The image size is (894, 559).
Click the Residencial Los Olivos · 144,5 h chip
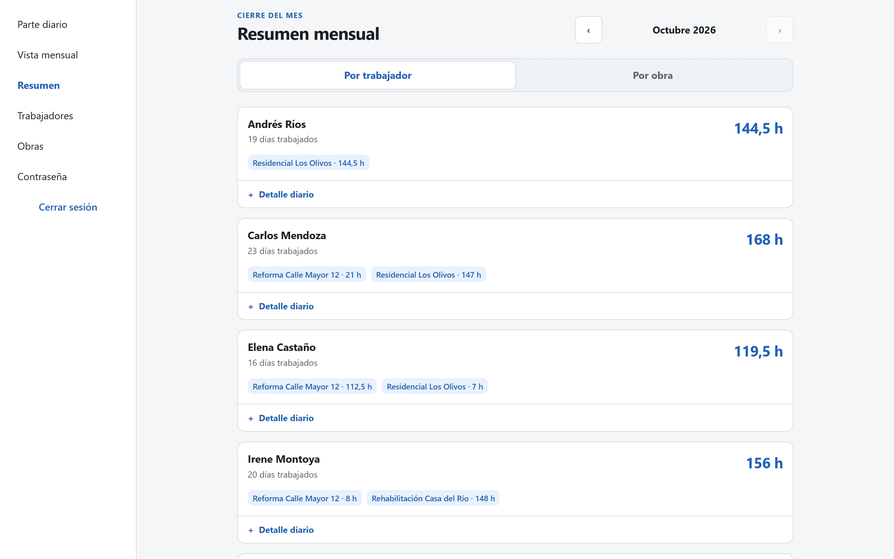(x=309, y=163)
